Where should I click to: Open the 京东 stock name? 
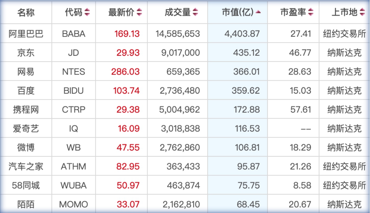pos(26,53)
